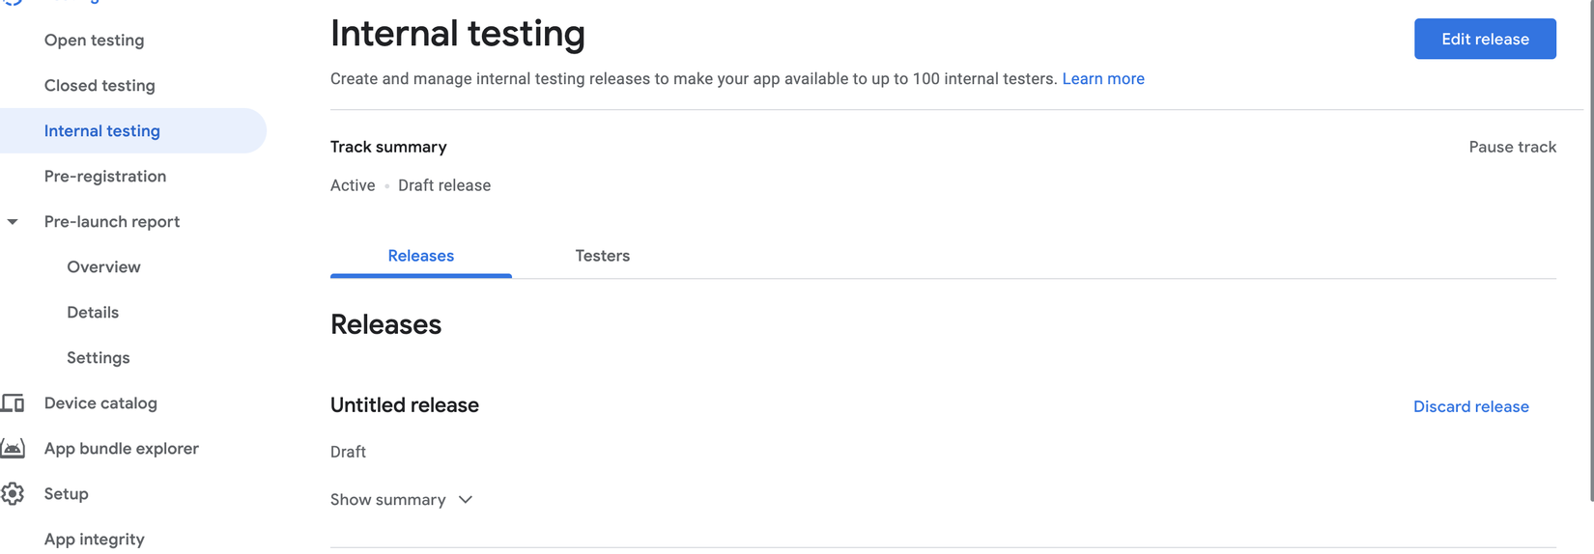Click Pause track
1594x554 pixels.
[1512, 147]
